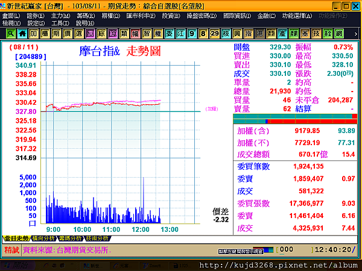Open the 畫面(L) menu

coord(11,16)
